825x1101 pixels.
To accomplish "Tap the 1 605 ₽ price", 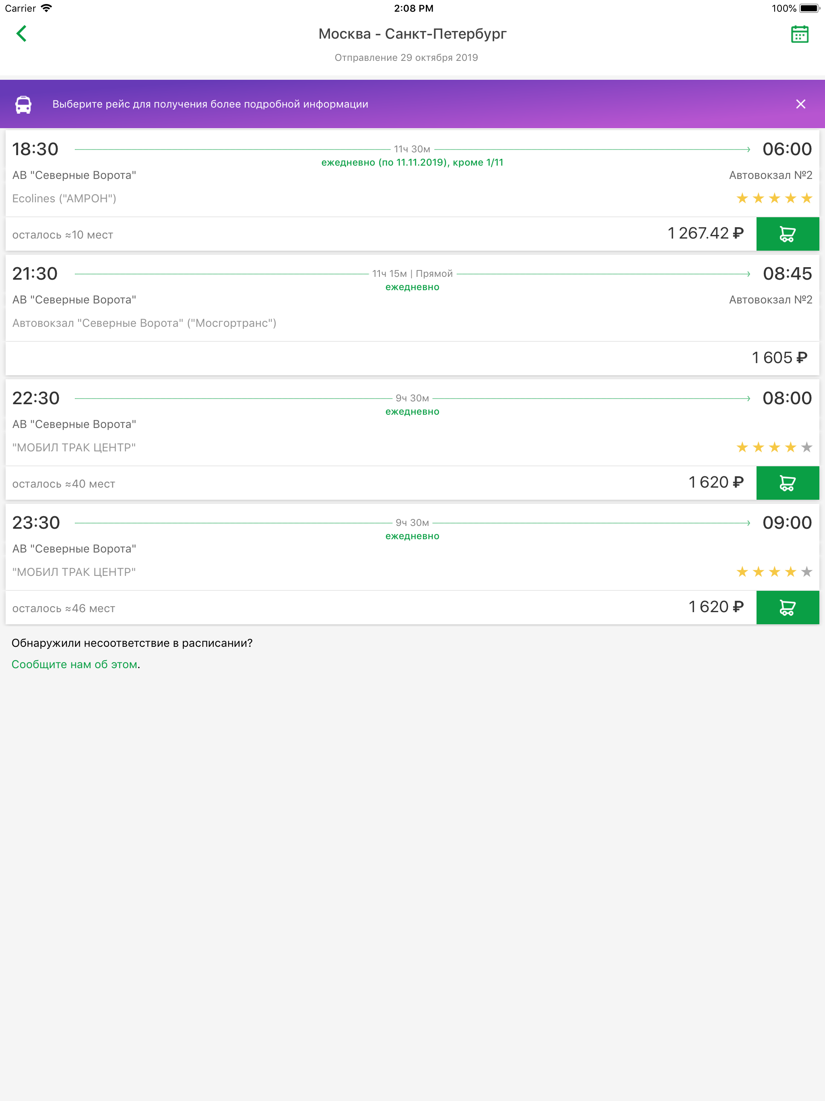I will 779,358.
